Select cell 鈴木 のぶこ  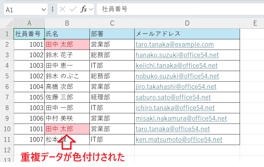(x=67, y=76)
